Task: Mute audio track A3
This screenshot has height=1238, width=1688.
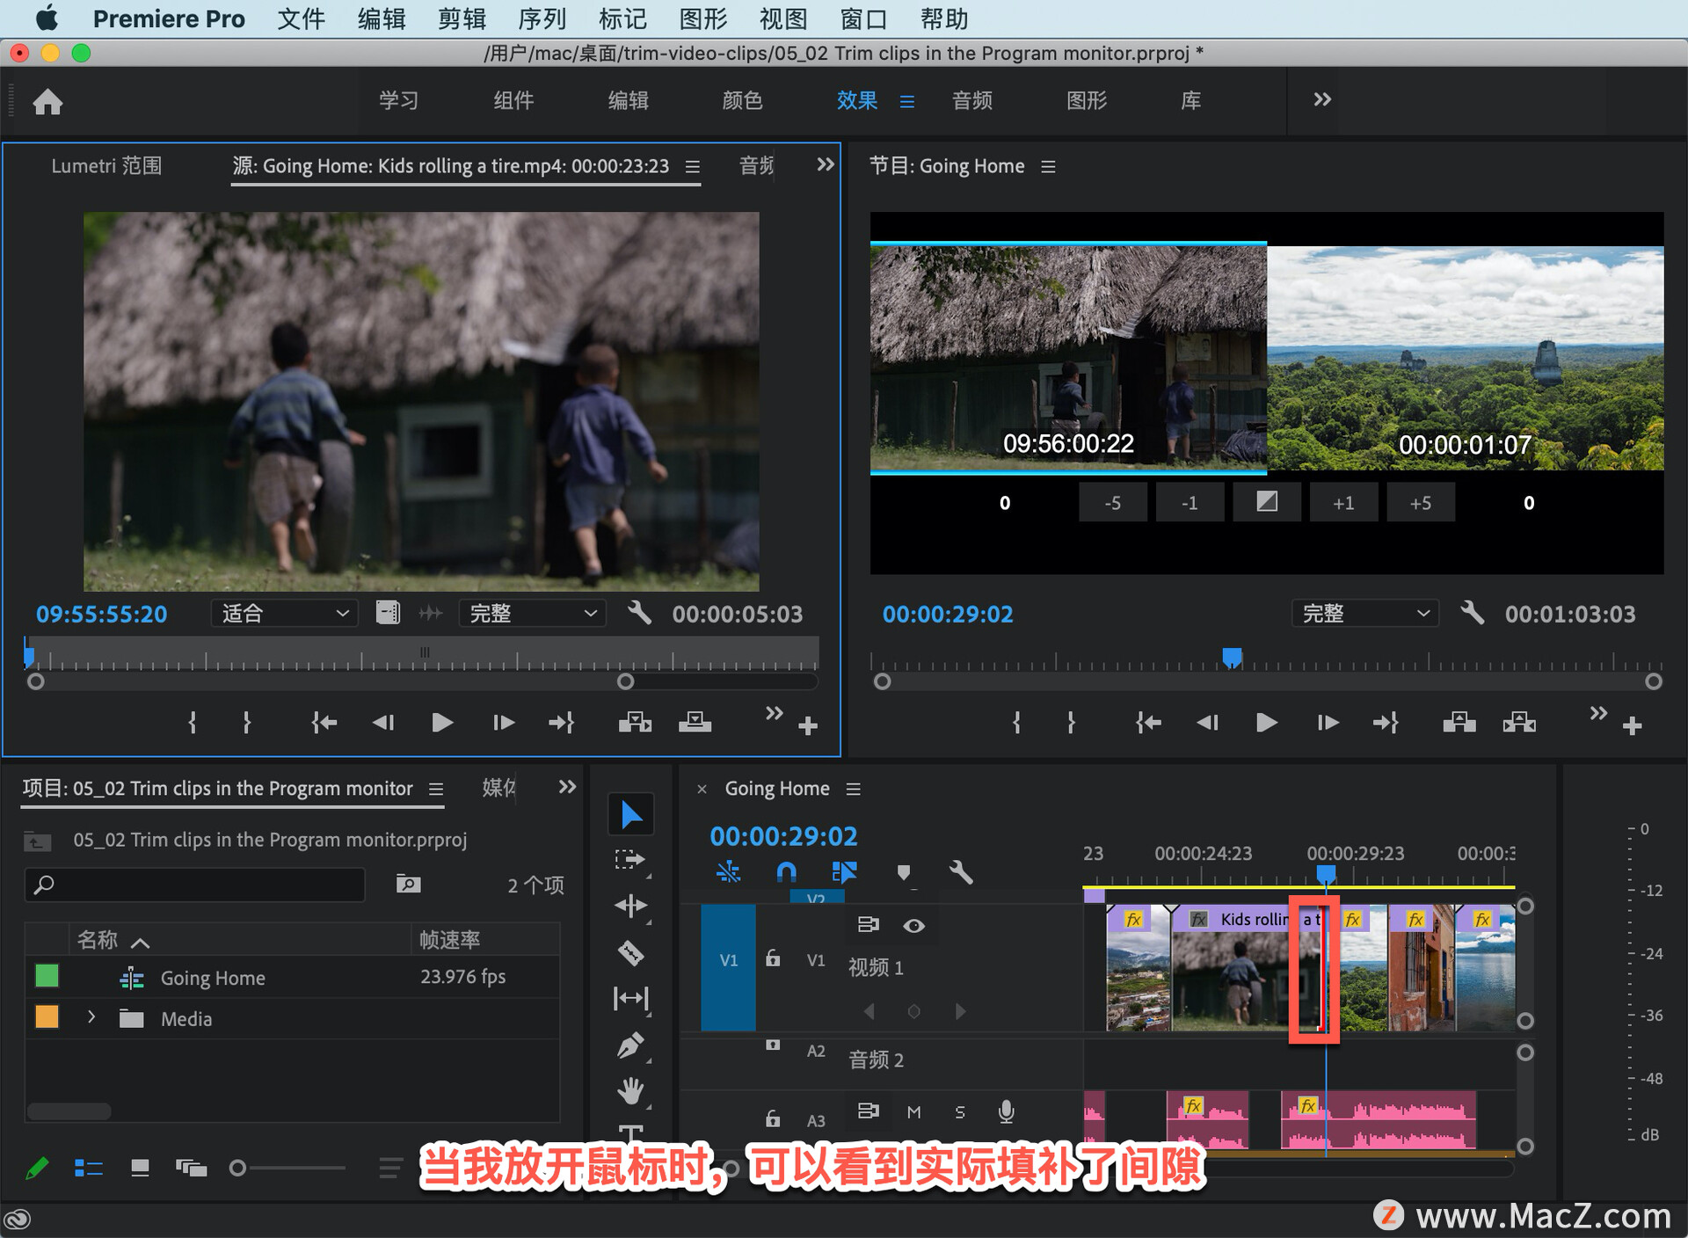Action: 913,1112
